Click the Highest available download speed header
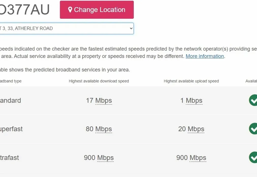 pos(99,81)
